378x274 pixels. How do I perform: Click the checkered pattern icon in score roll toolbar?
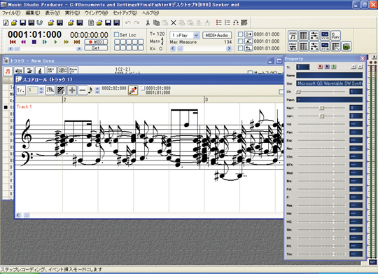[61, 90]
